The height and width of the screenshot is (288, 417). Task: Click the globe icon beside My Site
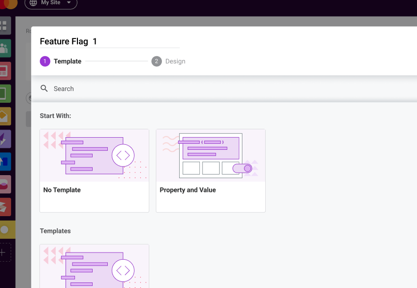pyautogui.click(x=33, y=3)
